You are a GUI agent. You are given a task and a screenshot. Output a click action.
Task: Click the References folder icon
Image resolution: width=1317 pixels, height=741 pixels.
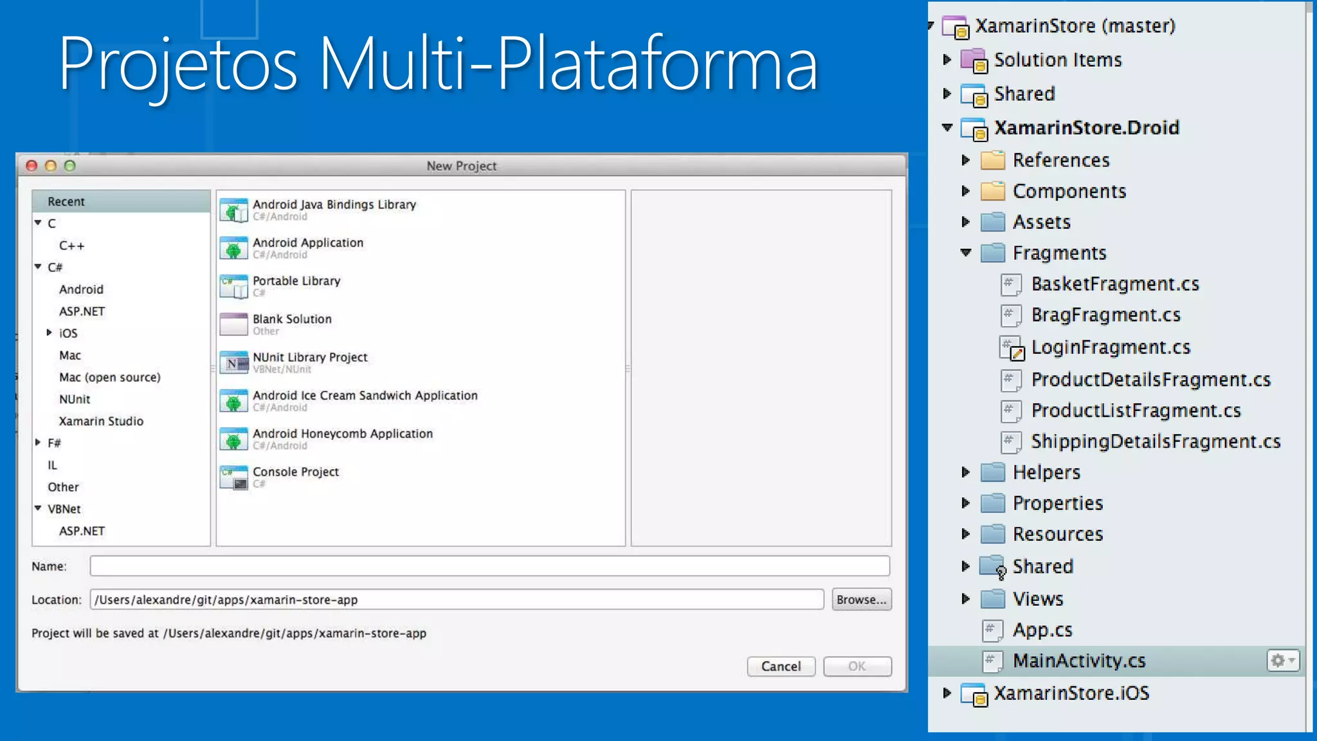coord(993,160)
